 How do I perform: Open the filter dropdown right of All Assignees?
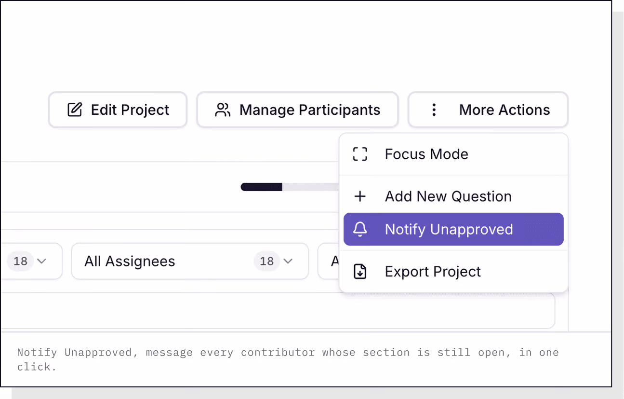pyautogui.click(x=329, y=261)
